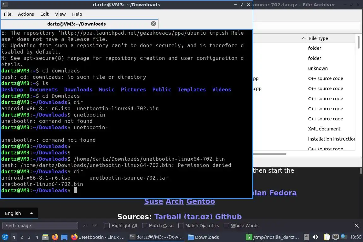Toggle the Match Diacritics checkbox

181,226
